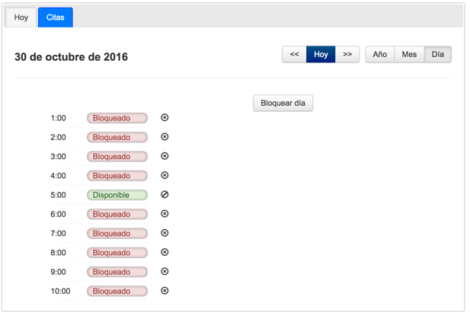Open the Citas tab
This screenshot has height=316, width=470.
click(x=56, y=18)
